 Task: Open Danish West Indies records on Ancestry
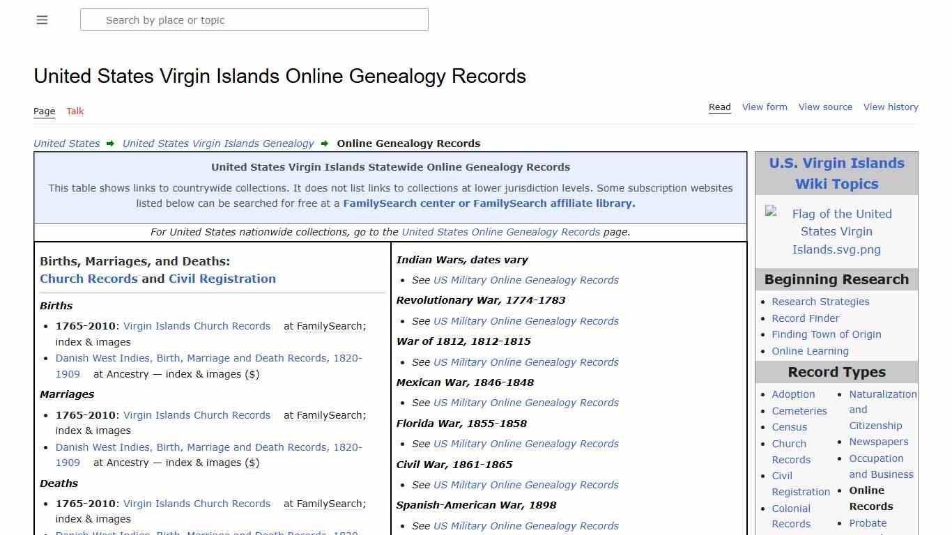coord(208,358)
